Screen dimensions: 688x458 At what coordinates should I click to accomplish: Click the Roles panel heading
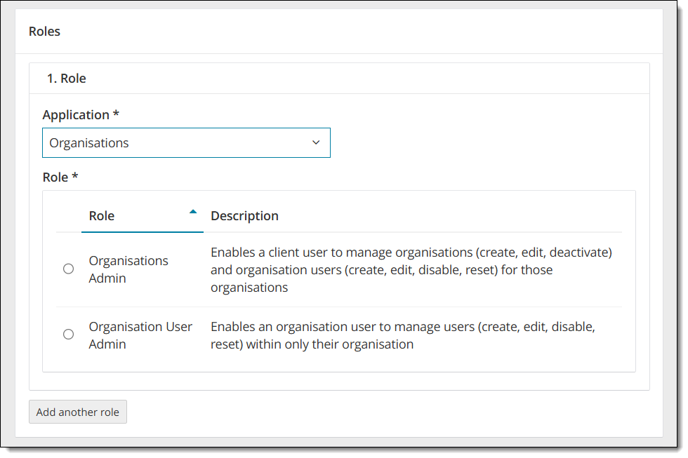44,32
